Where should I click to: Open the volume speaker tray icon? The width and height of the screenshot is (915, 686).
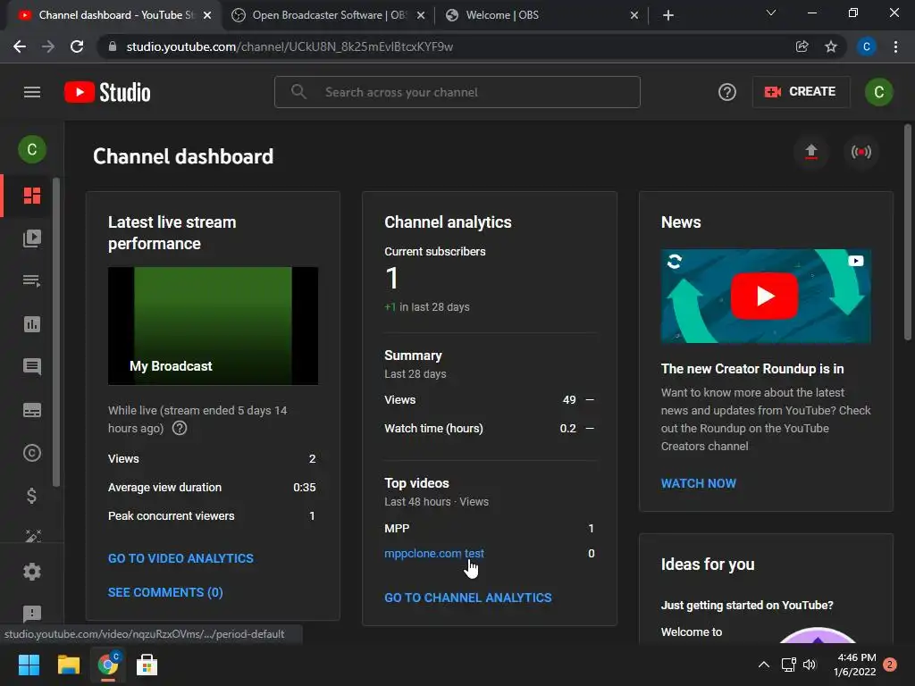(810, 665)
